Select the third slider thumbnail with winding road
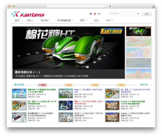This screenshot has width=162, height=137. [138, 52]
